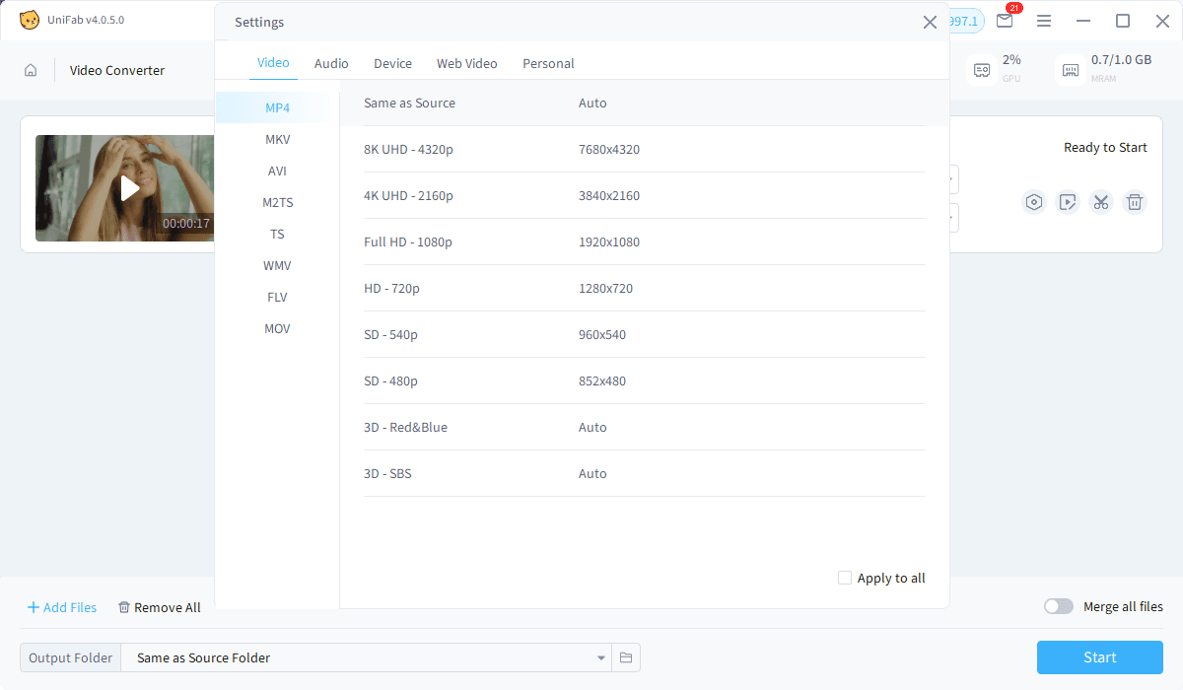This screenshot has height=690, width=1183.
Task: Expand the Same as Source Folder dropdown
Action: 600,657
